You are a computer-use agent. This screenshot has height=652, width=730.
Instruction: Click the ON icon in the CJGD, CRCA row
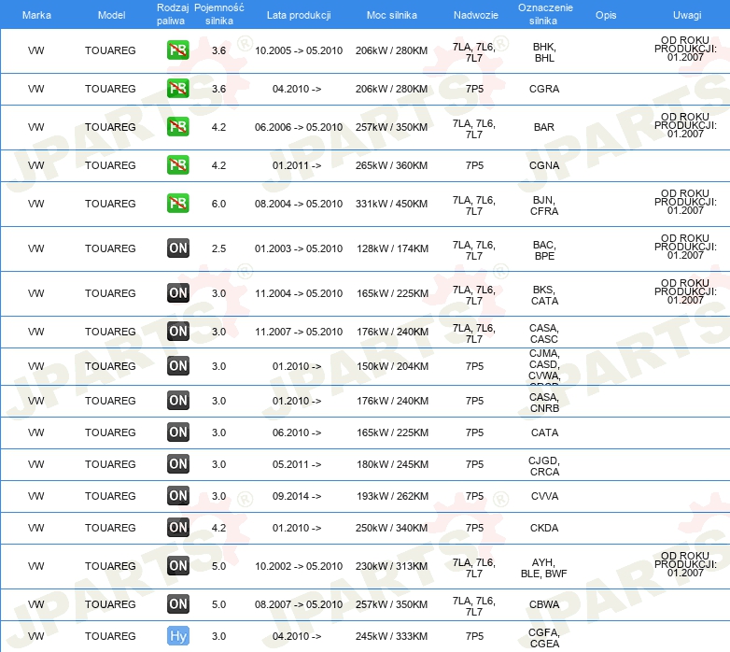click(178, 464)
